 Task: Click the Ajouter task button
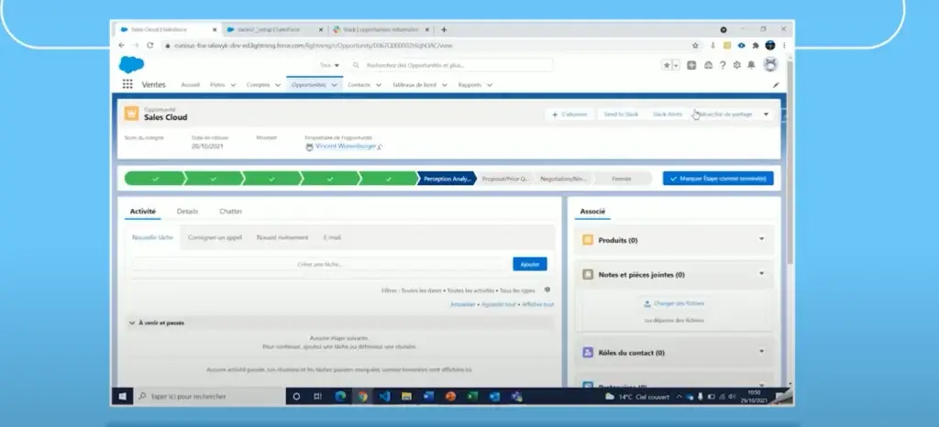(x=530, y=264)
